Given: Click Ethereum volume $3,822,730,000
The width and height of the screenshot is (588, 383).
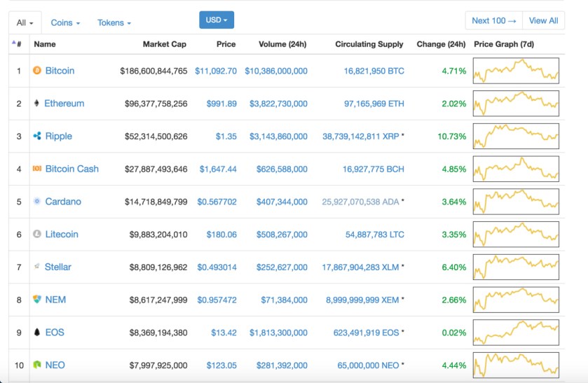Looking at the screenshot, I should point(278,104).
